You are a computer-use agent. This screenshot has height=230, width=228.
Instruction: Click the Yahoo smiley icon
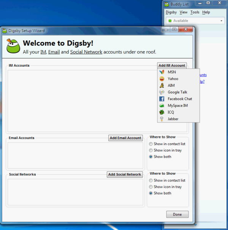pyautogui.click(x=161, y=79)
